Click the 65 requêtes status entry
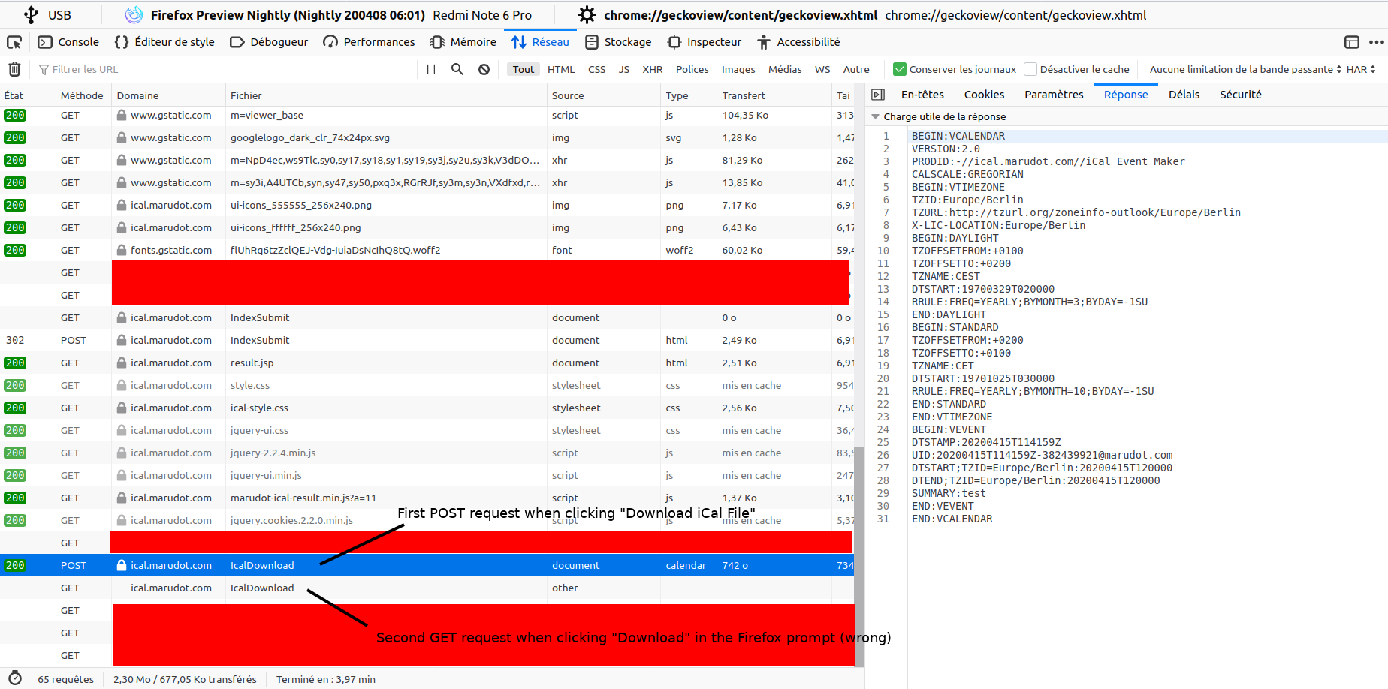 tap(66, 679)
